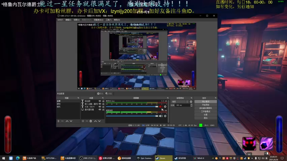The height and width of the screenshot is (161, 287).
Task: Open the 场景集合(S) Scene Collection menu
Action: point(99,20)
